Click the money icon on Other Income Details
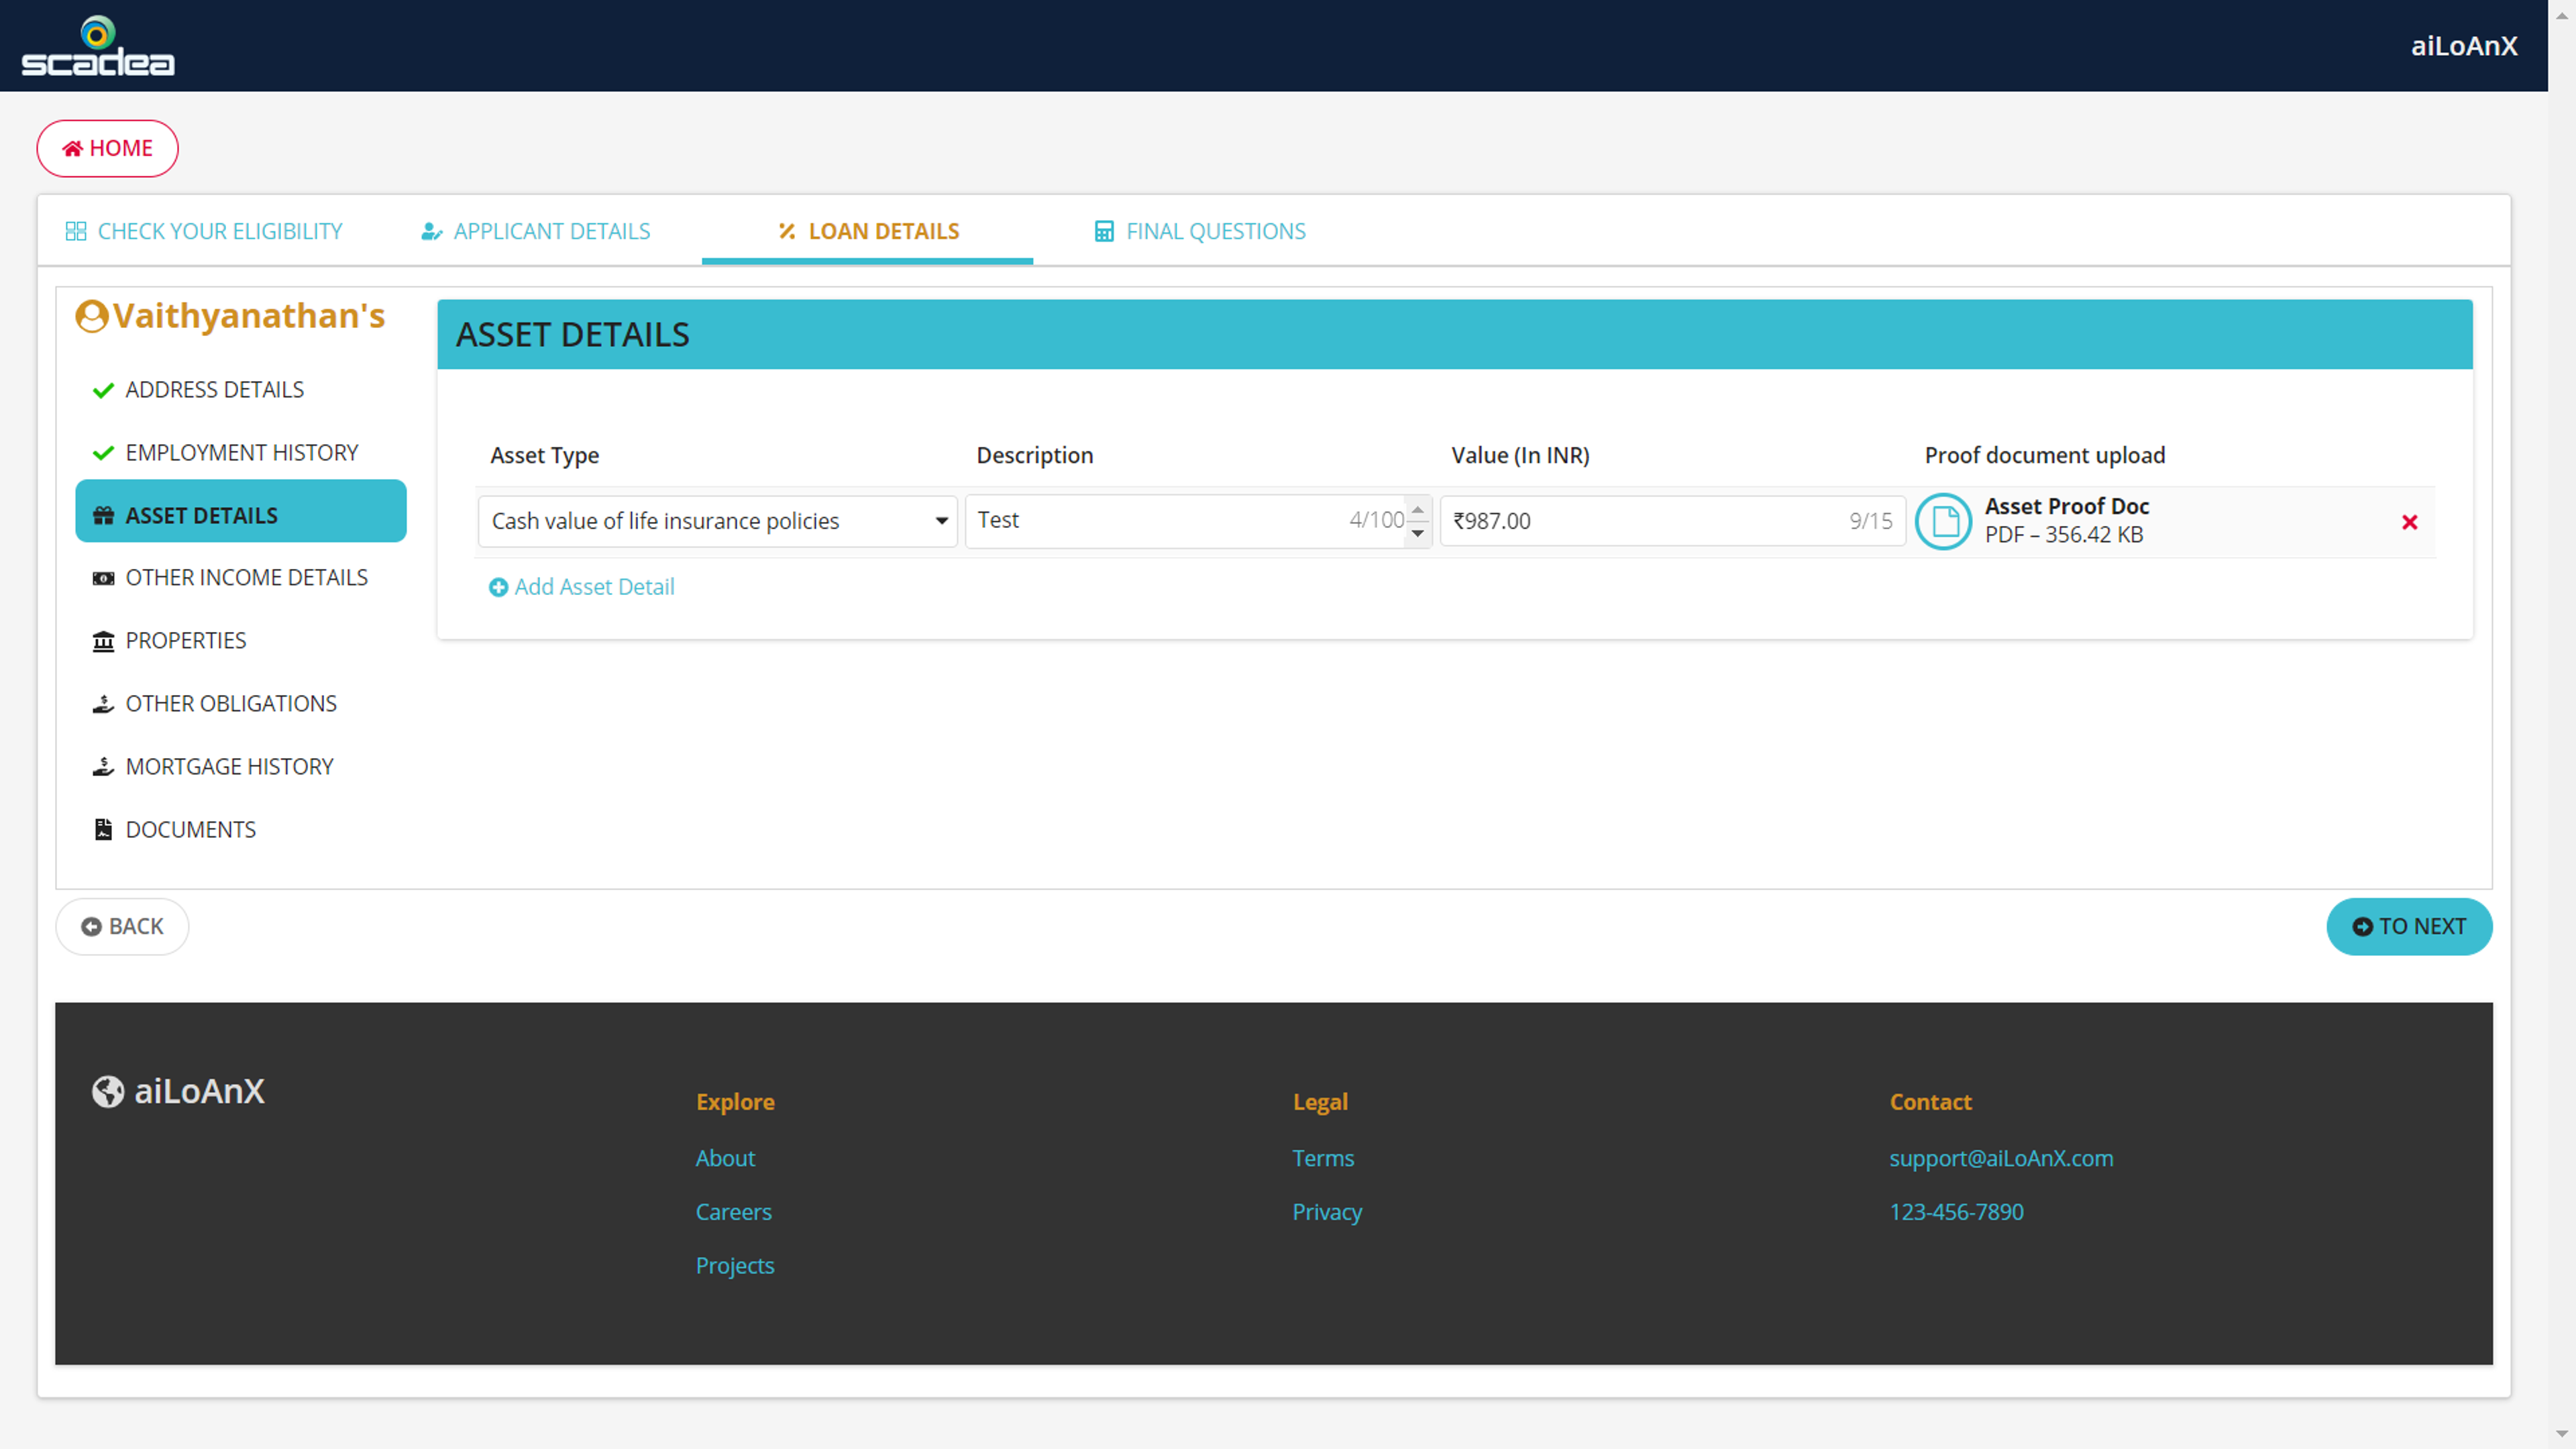 [x=103, y=578]
